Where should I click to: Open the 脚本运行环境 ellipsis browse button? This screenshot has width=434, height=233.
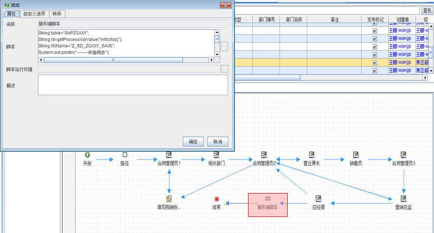click(225, 69)
